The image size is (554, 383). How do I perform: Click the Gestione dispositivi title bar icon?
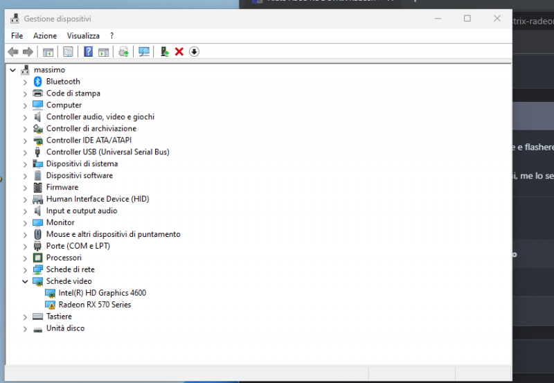(x=15, y=19)
